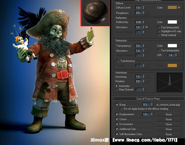Enable Highlights+FG only checkbox

[159, 31]
